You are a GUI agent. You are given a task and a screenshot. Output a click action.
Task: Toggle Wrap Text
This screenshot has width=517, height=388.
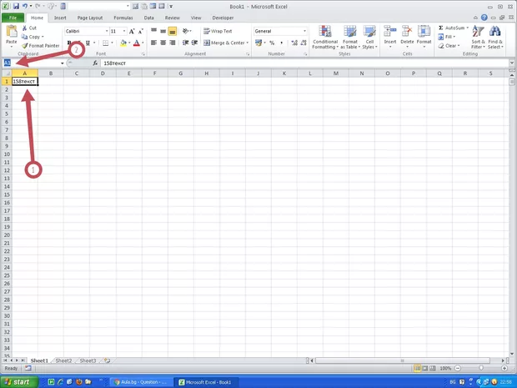coord(218,31)
